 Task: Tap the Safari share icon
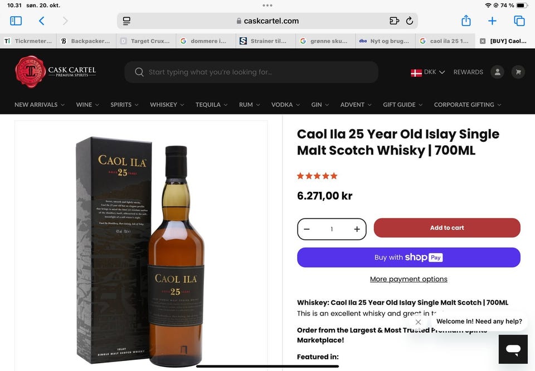pos(466,21)
